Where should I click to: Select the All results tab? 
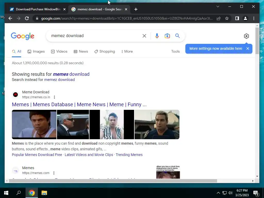coord(17,52)
